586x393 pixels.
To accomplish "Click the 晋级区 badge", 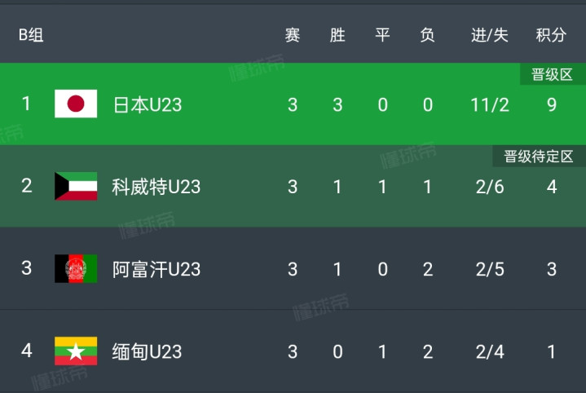I will (553, 74).
